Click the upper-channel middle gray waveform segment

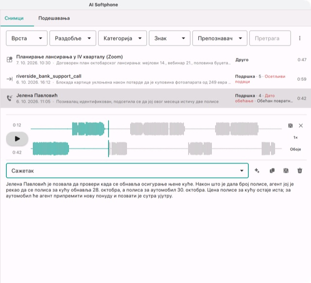(x=157, y=129)
